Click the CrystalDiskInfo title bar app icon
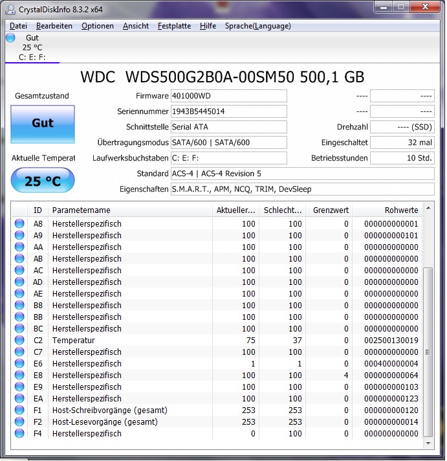Image resolution: width=447 pixels, height=461 pixels. [10, 10]
